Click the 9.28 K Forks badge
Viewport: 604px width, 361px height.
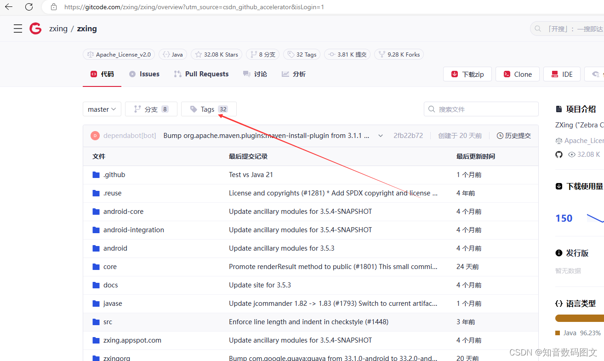pyautogui.click(x=399, y=54)
